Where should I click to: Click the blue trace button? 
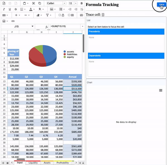point(161,4)
